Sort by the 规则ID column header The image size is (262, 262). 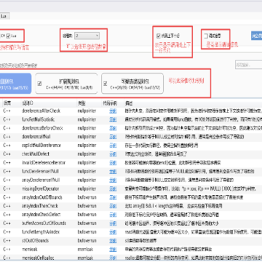[28, 103]
